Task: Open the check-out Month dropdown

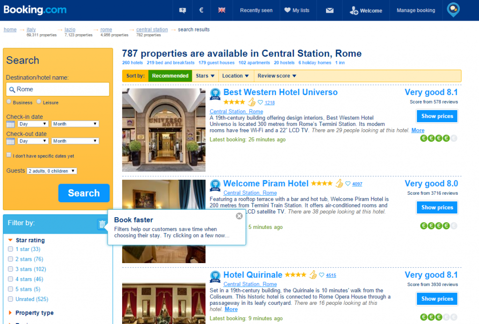Action: coord(75,141)
